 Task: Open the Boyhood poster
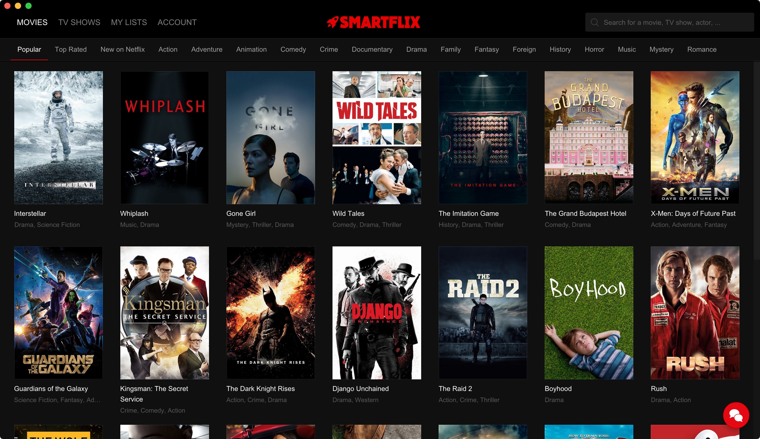tap(589, 313)
